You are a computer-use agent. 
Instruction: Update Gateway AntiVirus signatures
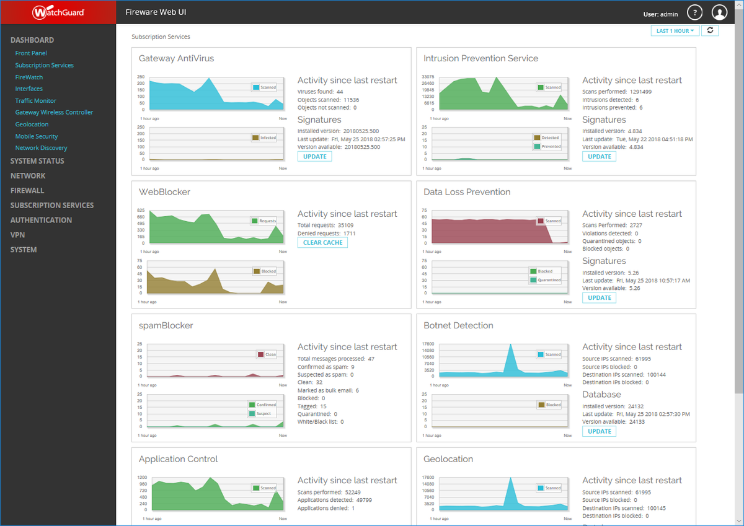(315, 157)
